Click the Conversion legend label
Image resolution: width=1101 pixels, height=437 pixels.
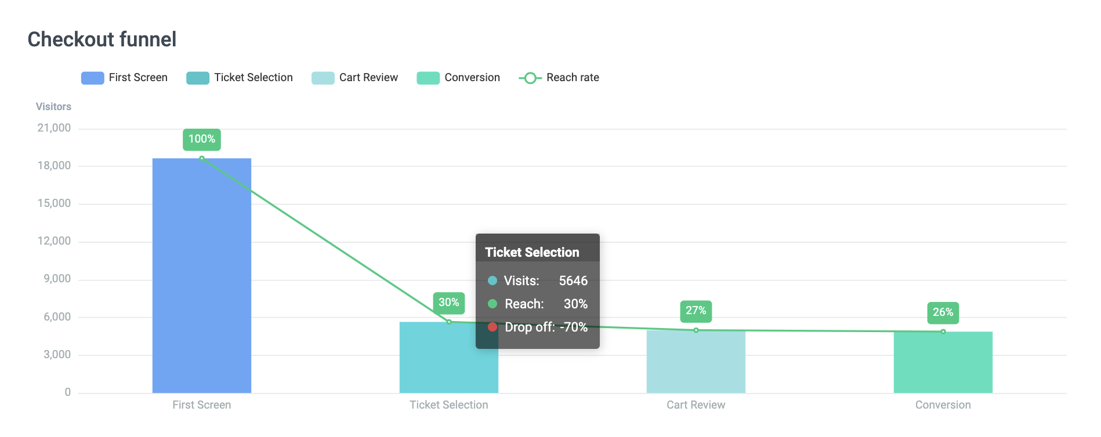pos(472,78)
